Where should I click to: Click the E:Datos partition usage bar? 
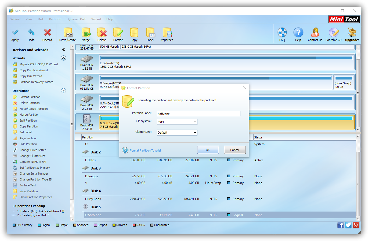click(x=227, y=58)
